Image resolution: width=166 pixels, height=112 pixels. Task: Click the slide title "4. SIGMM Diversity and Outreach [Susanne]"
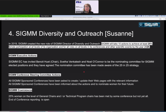pyautogui.click(x=71, y=34)
